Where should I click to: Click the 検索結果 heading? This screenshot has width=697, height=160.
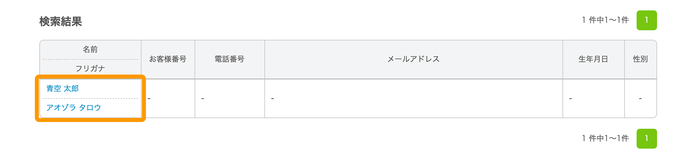61,22
